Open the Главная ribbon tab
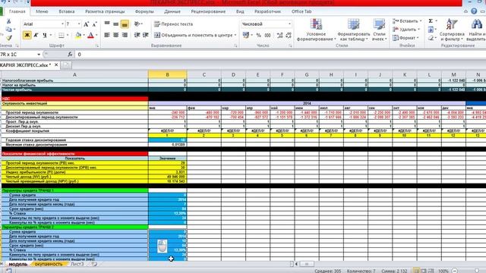 coord(17,11)
